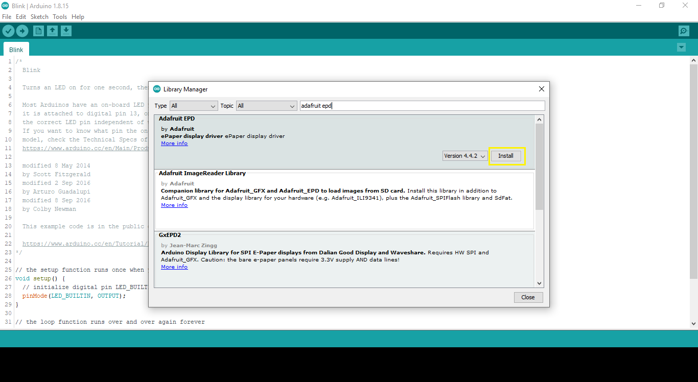Click the library search field with 'adafruit epd'
Screen dimensions: 698x382
[x=422, y=106]
